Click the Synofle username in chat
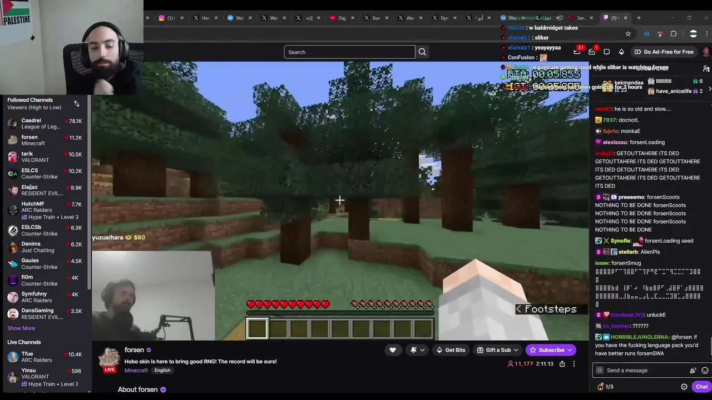The width and height of the screenshot is (712, 400). click(x=620, y=241)
